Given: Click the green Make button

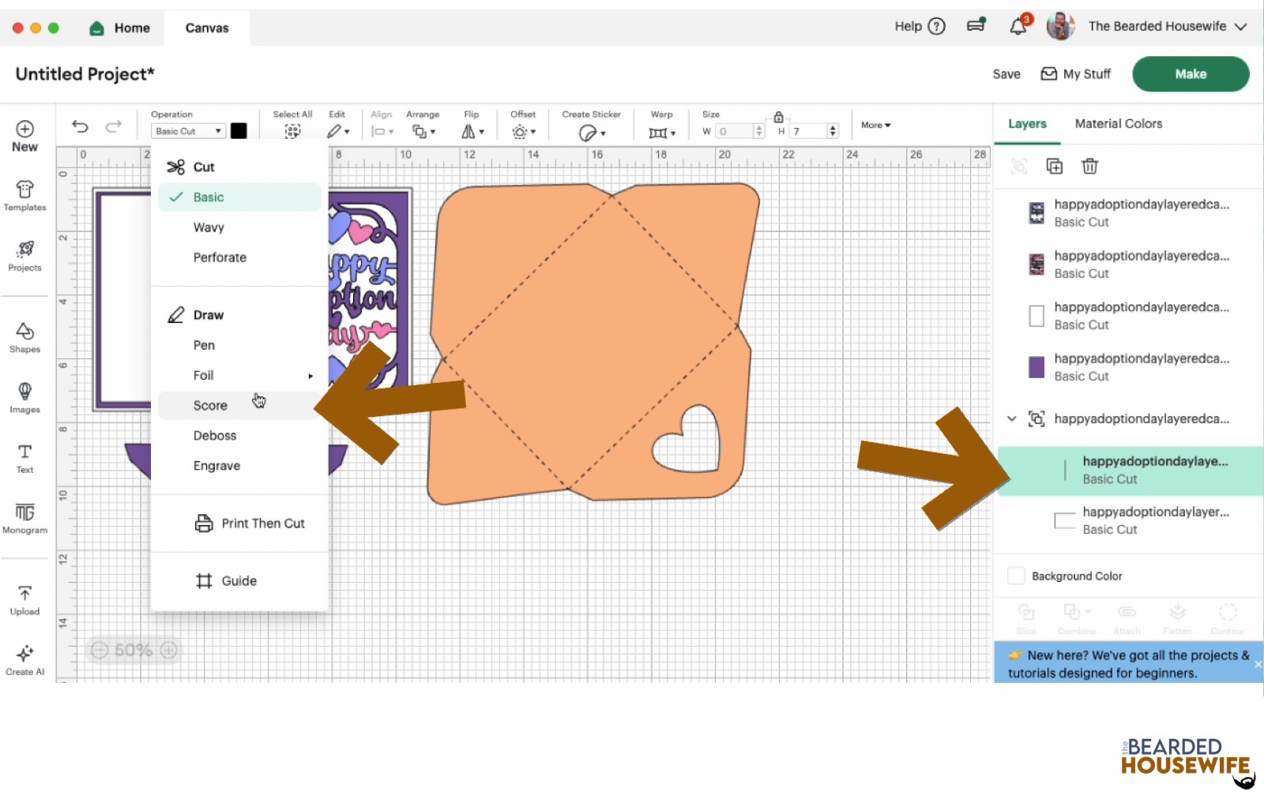Looking at the screenshot, I should pyautogui.click(x=1190, y=73).
